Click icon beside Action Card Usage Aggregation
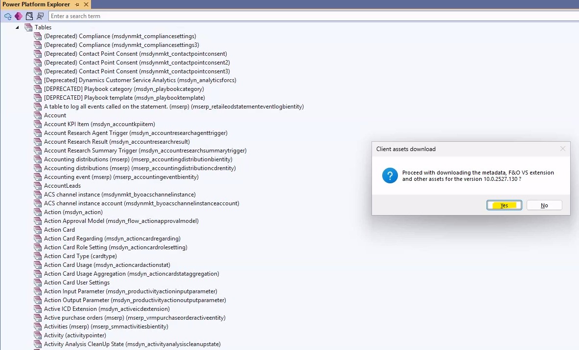 tap(38, 274)
